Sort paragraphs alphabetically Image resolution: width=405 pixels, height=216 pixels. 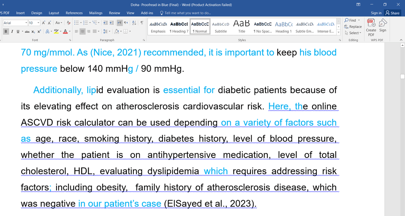click(x=134, y=23)
